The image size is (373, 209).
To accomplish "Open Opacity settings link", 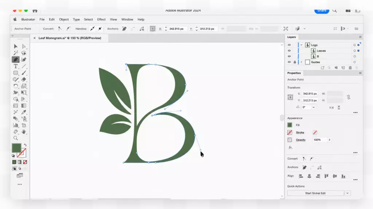I will tap(301, 140).
